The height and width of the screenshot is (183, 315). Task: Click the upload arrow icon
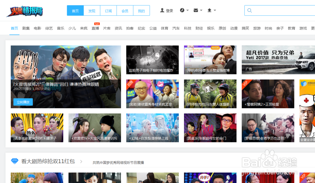pos(209,10)
